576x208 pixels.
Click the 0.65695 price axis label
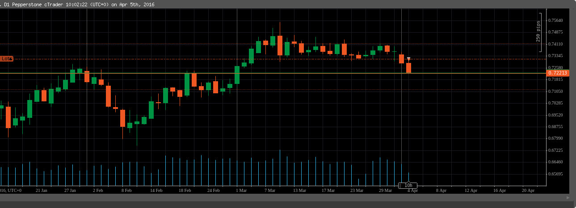pos(556,174)
